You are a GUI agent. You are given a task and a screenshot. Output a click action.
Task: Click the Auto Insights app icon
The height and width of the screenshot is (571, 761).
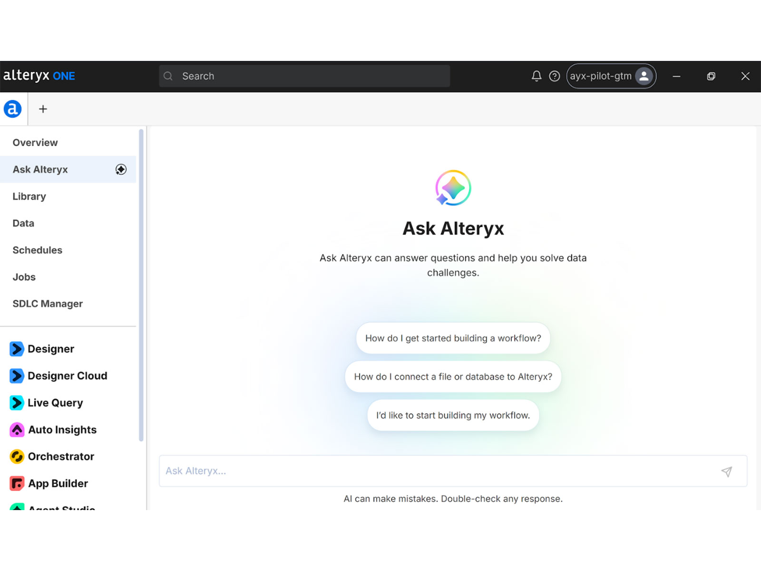tap(17, 430)
